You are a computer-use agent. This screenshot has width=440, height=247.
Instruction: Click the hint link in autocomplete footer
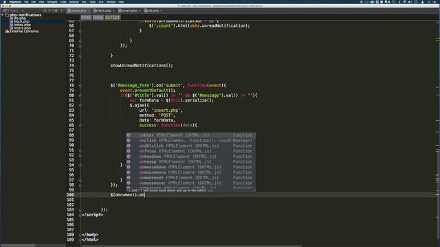point(210,191)
